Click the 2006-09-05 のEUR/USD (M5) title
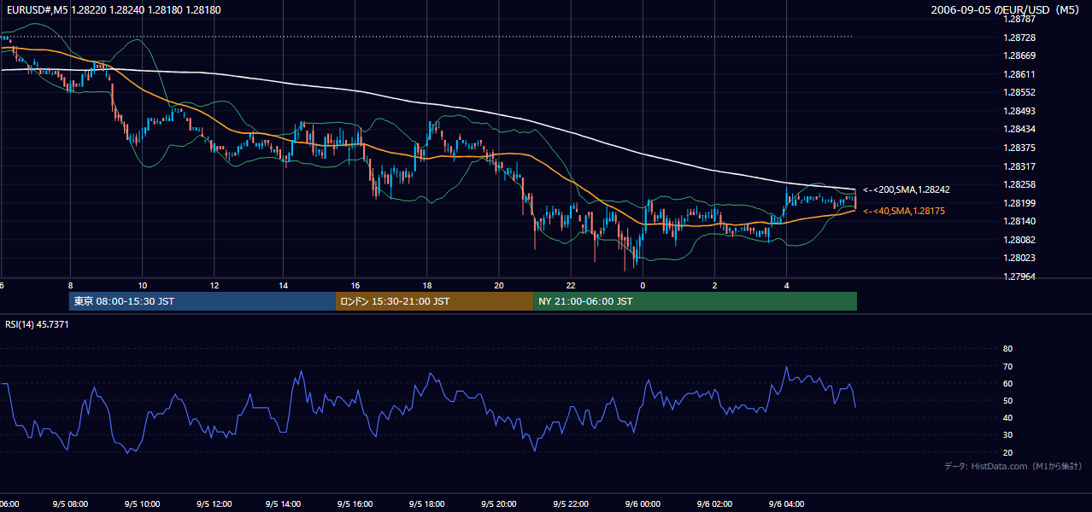Screen dimensions: 1092x512 coord(1007,9)
